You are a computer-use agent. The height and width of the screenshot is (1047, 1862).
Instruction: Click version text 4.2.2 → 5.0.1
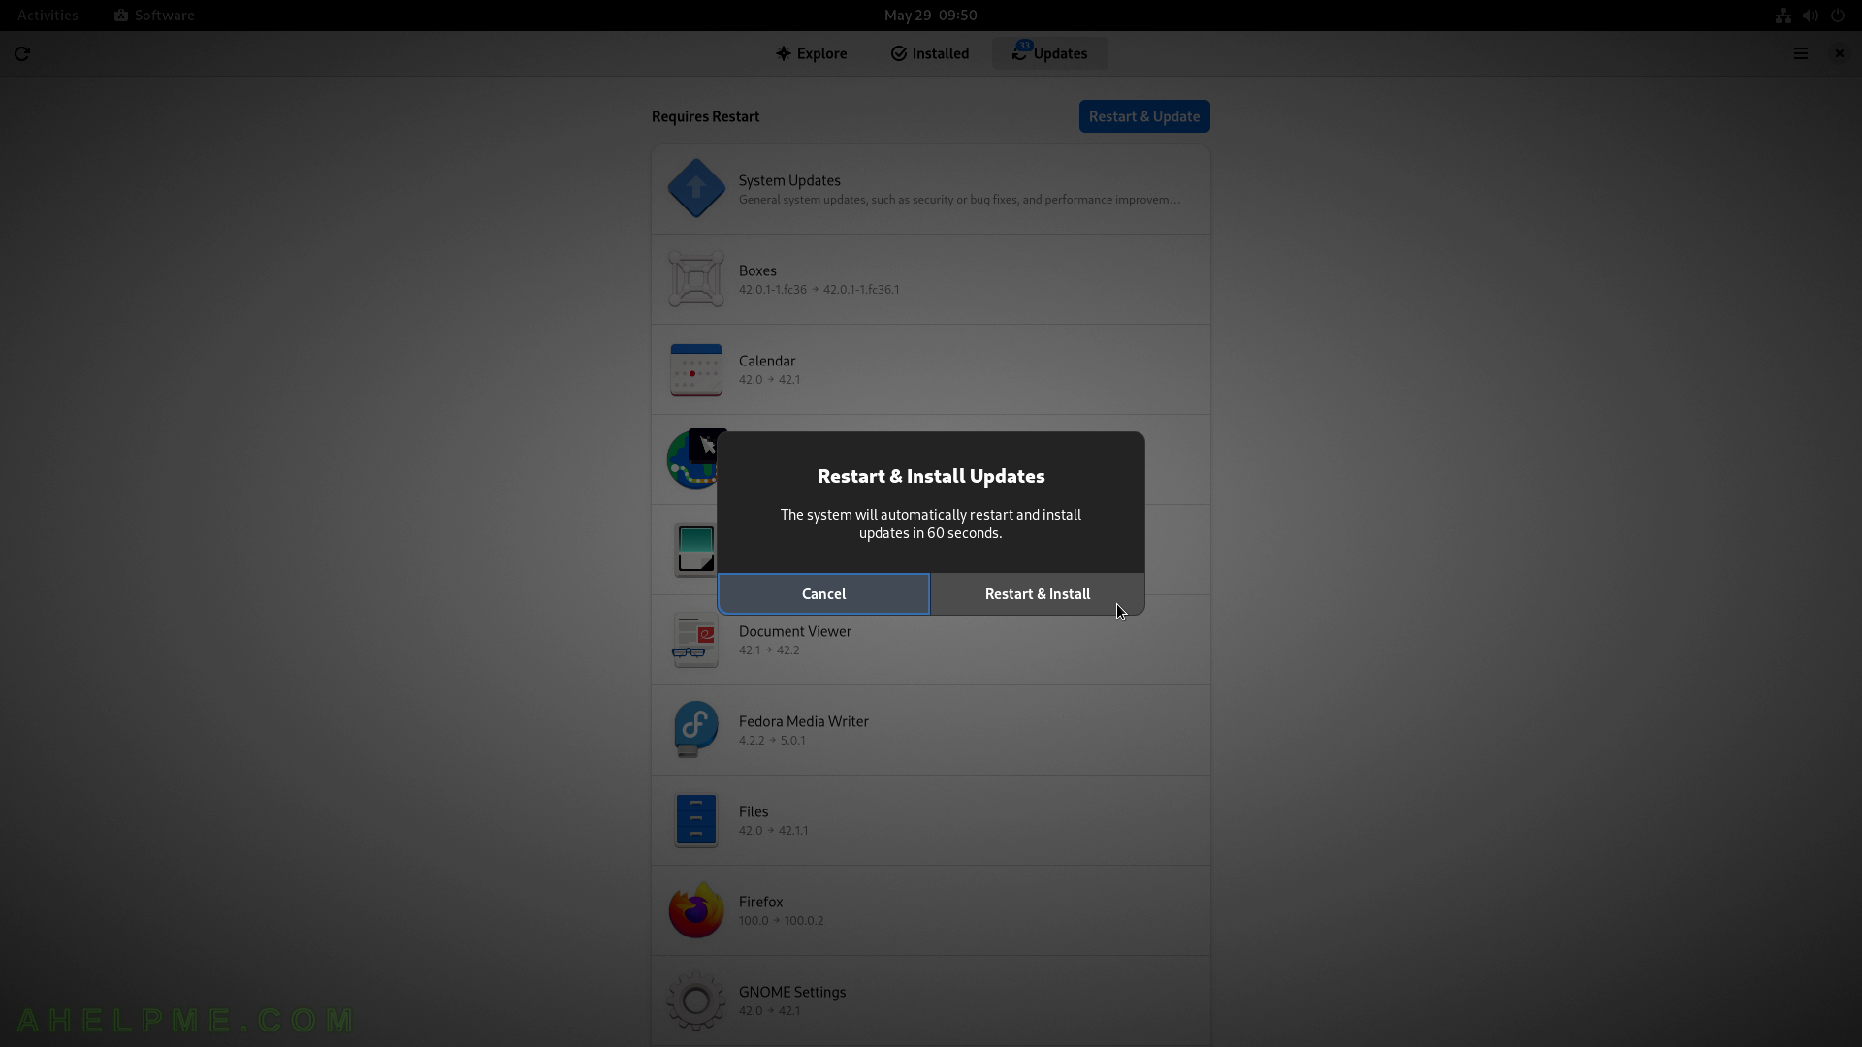tap(772, 741)
